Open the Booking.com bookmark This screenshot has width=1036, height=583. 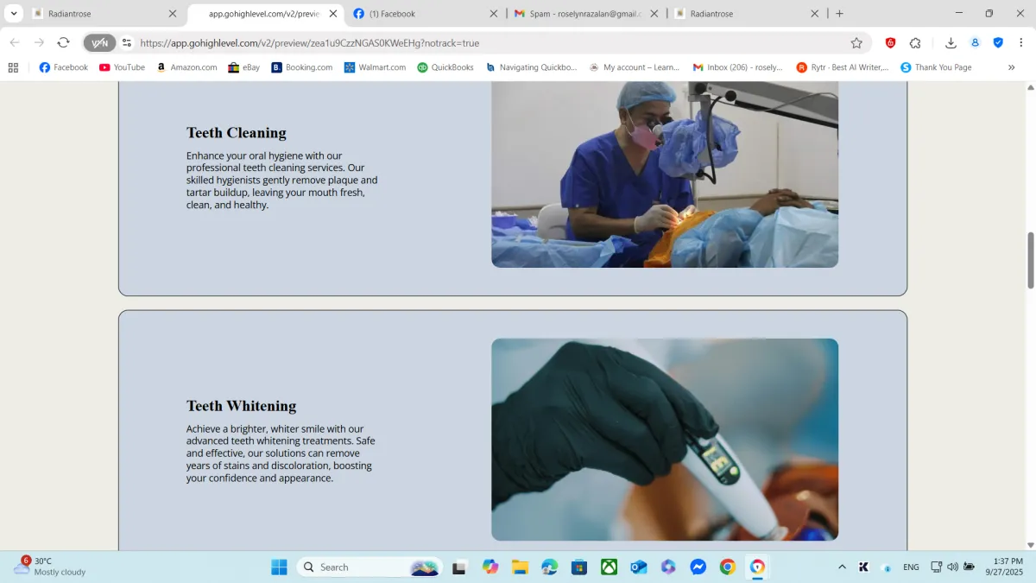tap(301, 67)
